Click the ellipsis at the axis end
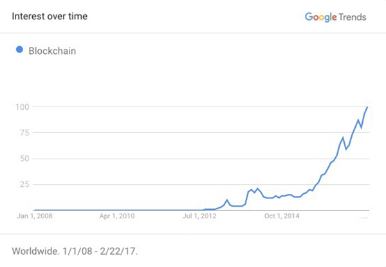The height and width of the screenshot is (267, 386). pyautogui.click(x=365, y=218)
